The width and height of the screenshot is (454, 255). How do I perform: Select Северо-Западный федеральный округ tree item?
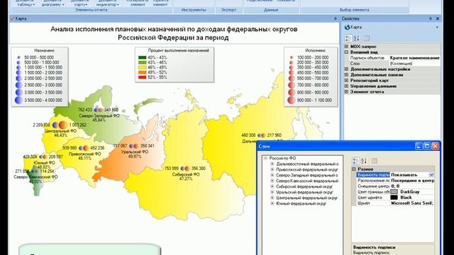pos(307,175)
